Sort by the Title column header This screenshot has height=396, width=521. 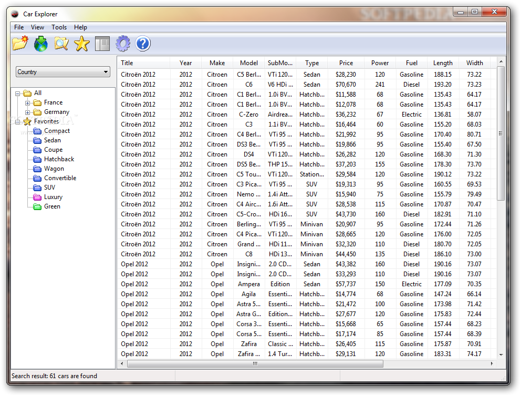click(x=143, y=63)
